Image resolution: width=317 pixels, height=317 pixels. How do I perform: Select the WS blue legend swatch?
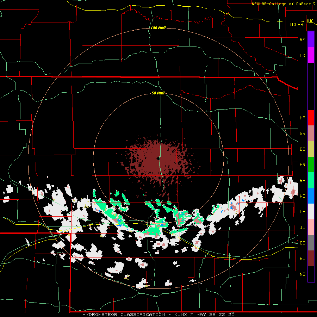pyautogui.click(x=311, y=196)
